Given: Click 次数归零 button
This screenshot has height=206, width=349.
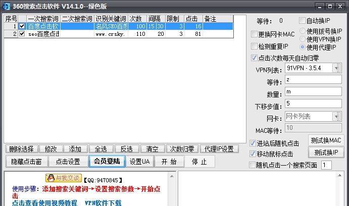Looking at the screenshot, I should click(182, 149).
